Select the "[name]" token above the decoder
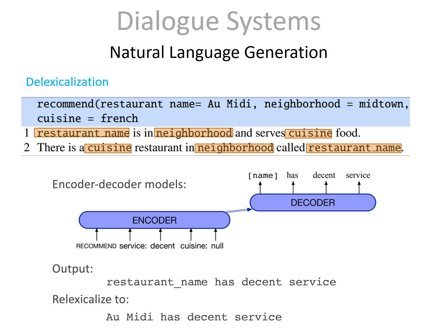 pyautogui.click(x=263, y=175)
